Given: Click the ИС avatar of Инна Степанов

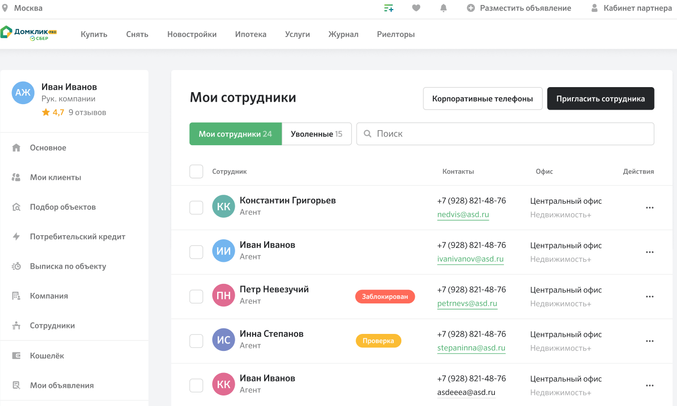Looking at the screenshot, I should 224,340.
